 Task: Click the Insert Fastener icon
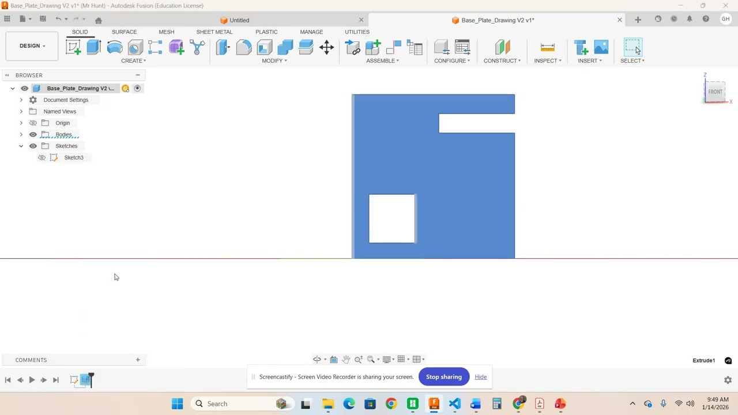tap(581, 47)
